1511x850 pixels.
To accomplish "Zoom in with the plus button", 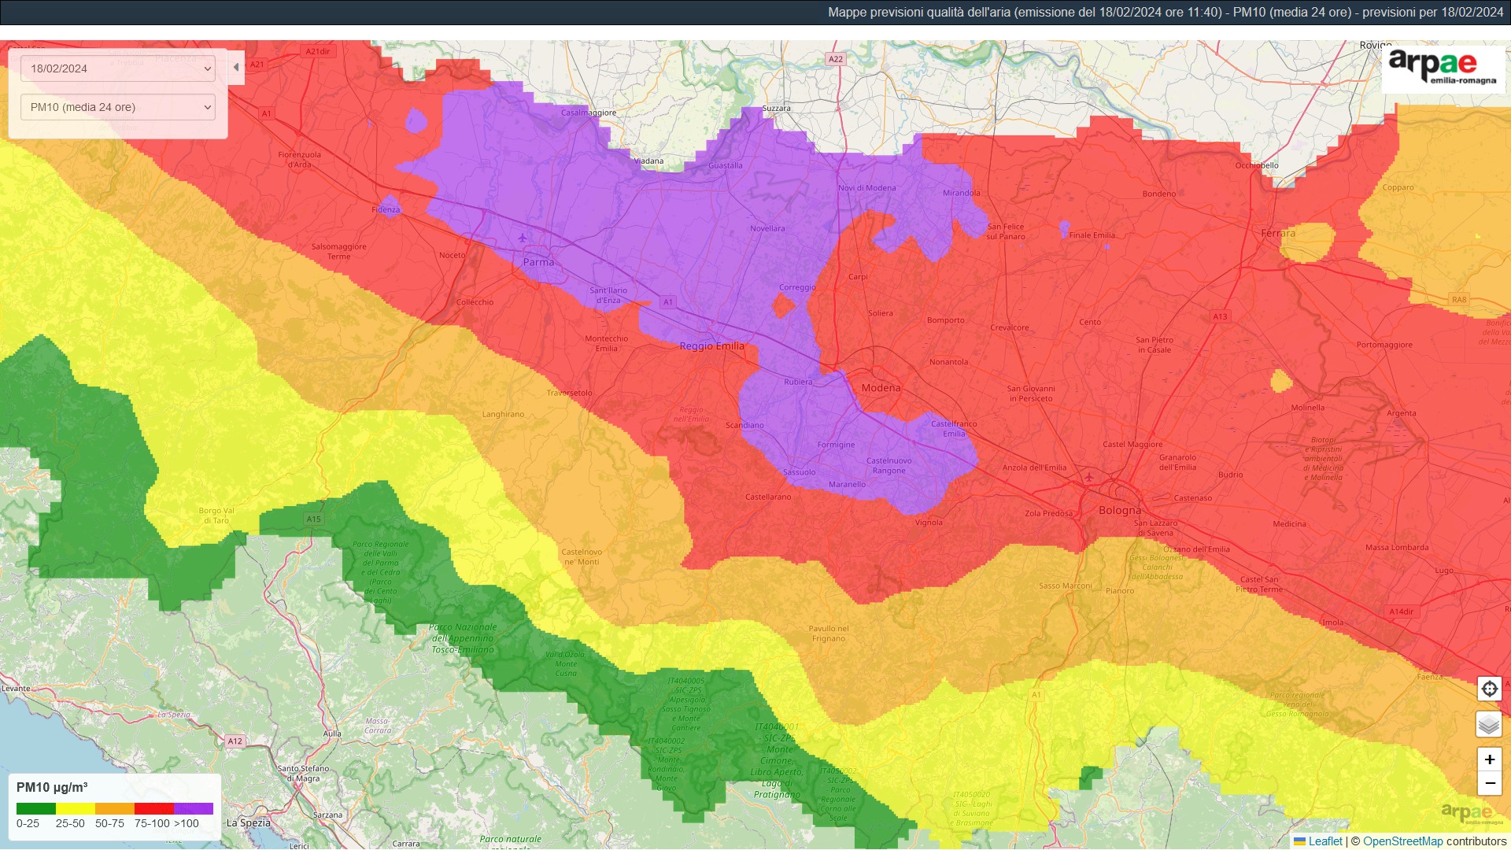I will pos(1489,759).
